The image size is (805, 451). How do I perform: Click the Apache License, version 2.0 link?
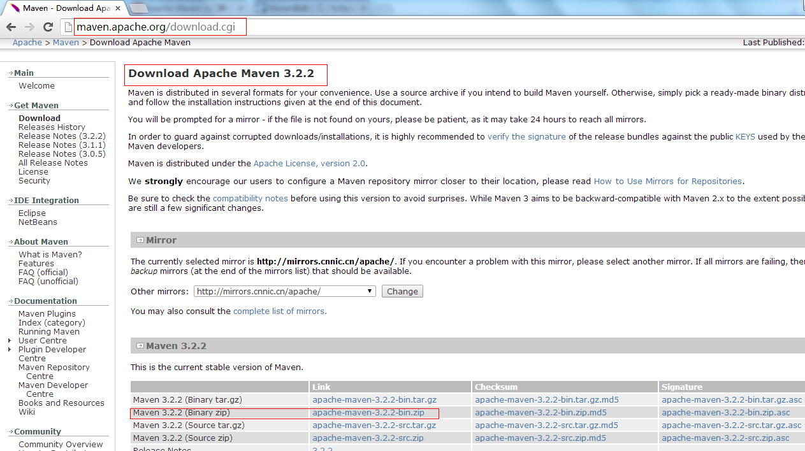coord(309,164)
